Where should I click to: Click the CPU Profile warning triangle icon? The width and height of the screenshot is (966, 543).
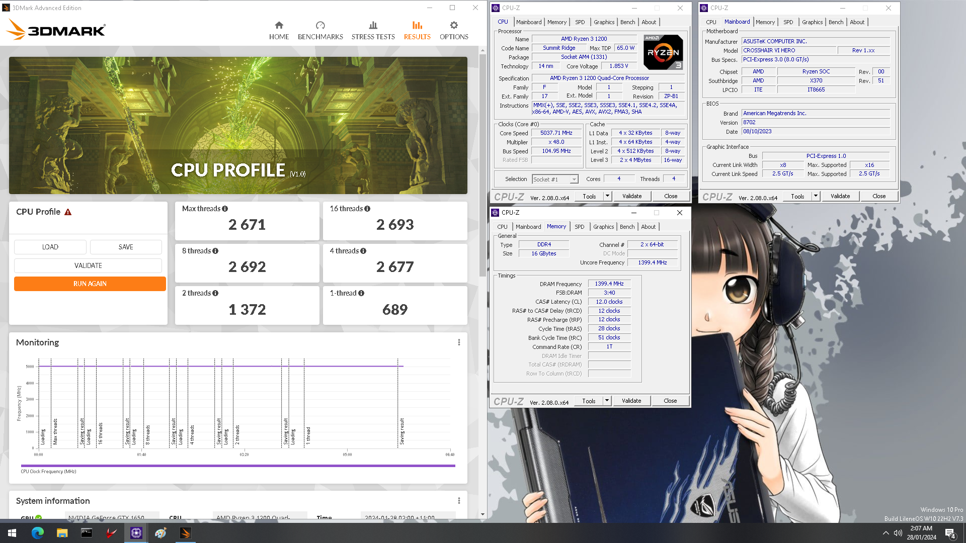coord(68,212)
